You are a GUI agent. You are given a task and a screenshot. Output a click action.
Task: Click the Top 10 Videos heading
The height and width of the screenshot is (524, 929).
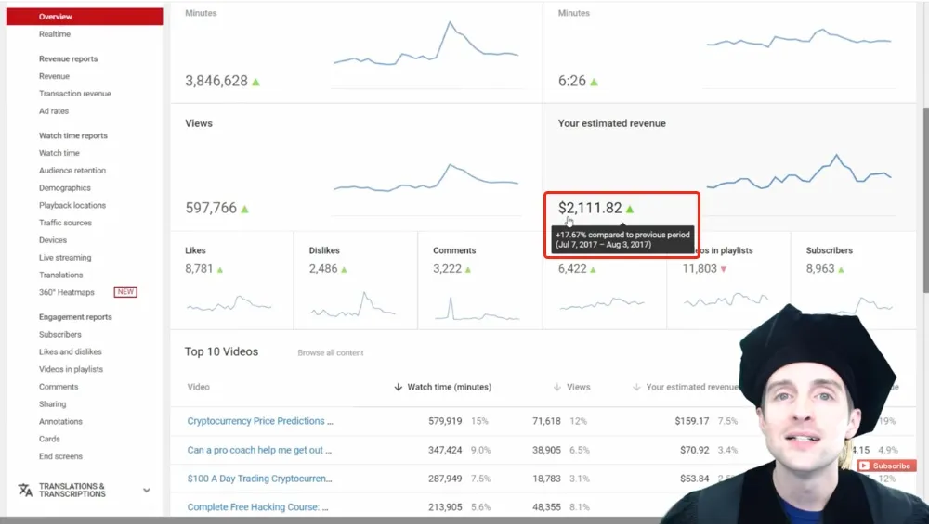coord(222,351)
